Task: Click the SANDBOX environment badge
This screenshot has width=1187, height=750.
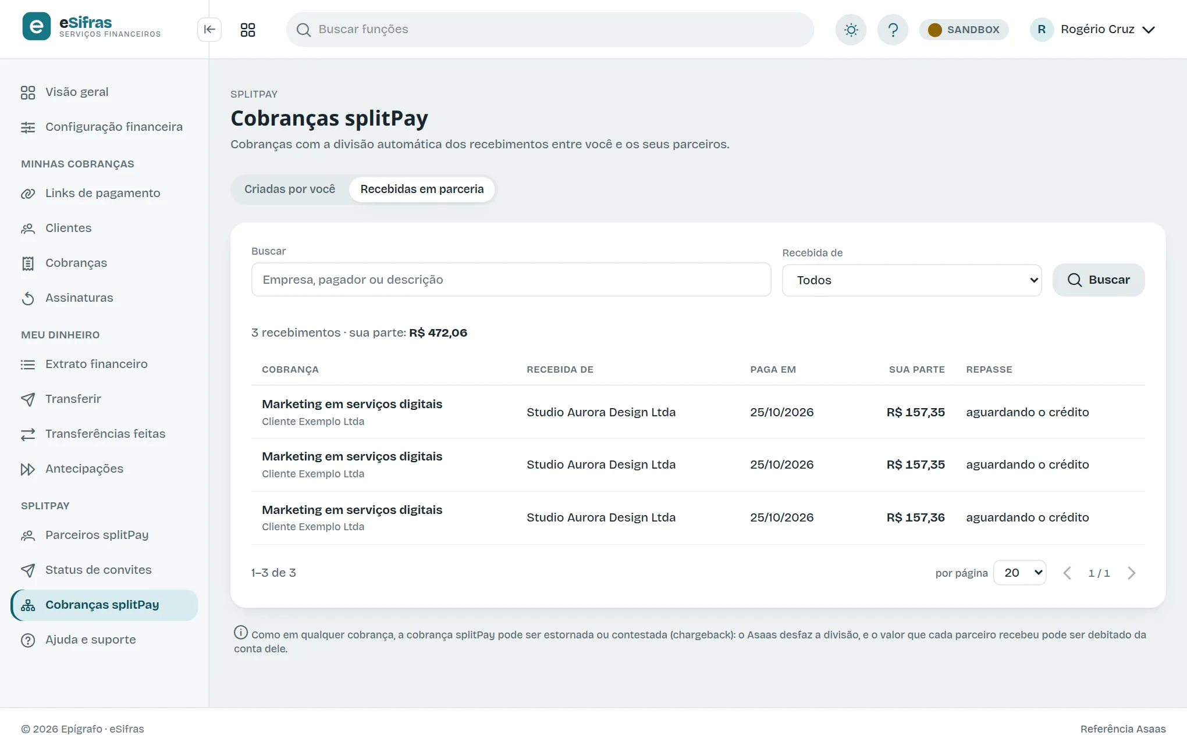Action: click(x=964, y=30)
